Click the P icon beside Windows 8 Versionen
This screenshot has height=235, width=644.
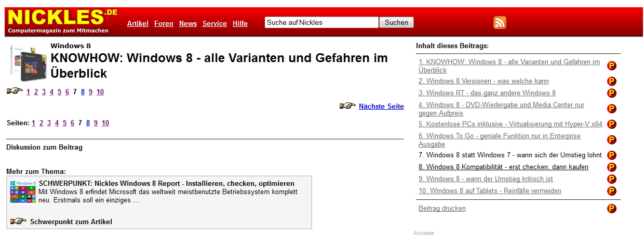[612, 81]
